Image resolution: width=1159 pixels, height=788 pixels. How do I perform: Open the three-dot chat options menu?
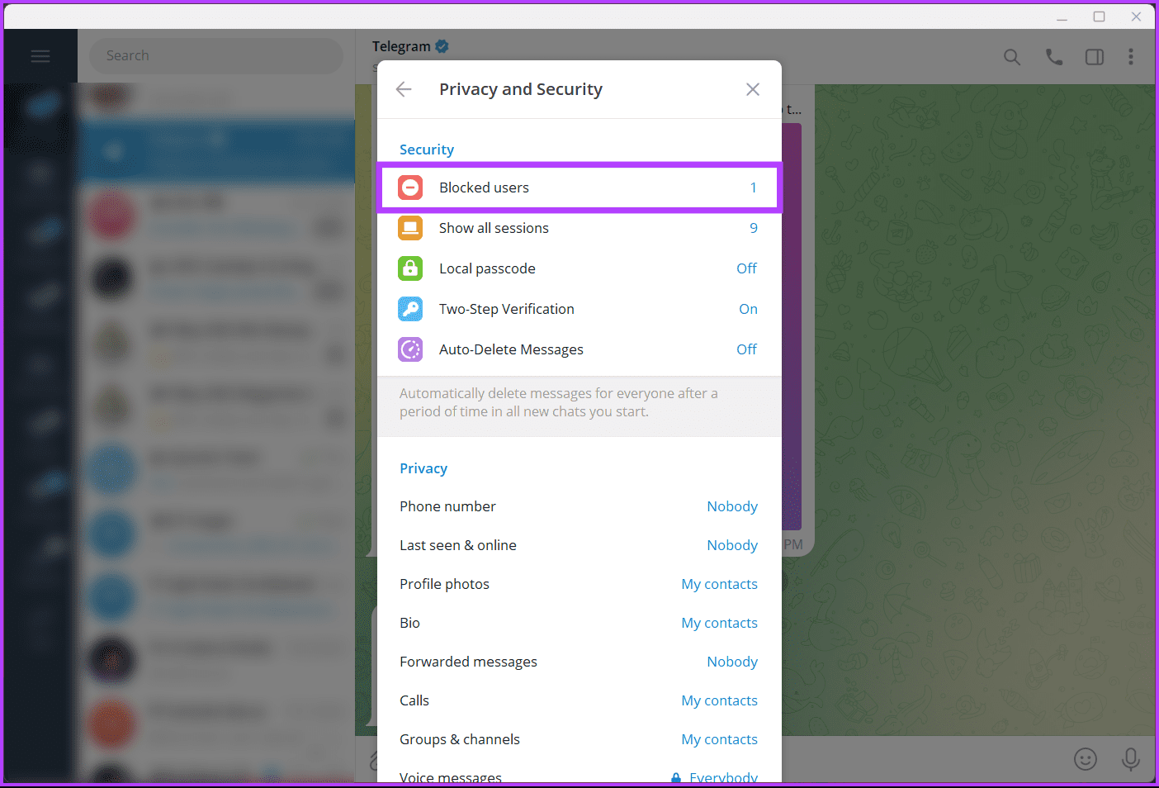click(x=1131, y=57)
